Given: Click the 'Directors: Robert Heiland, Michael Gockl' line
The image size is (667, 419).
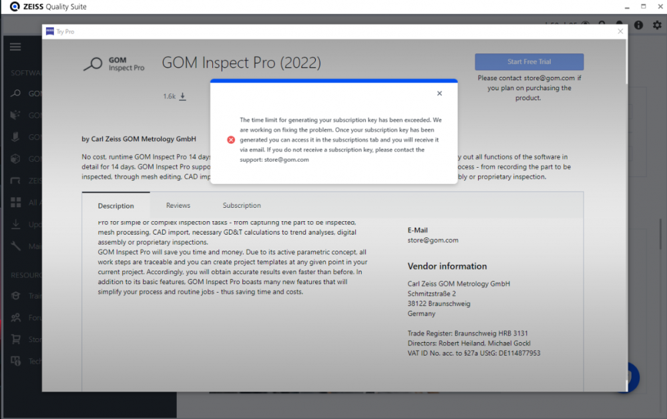Looking at the screenshot, I should point(469,343).
